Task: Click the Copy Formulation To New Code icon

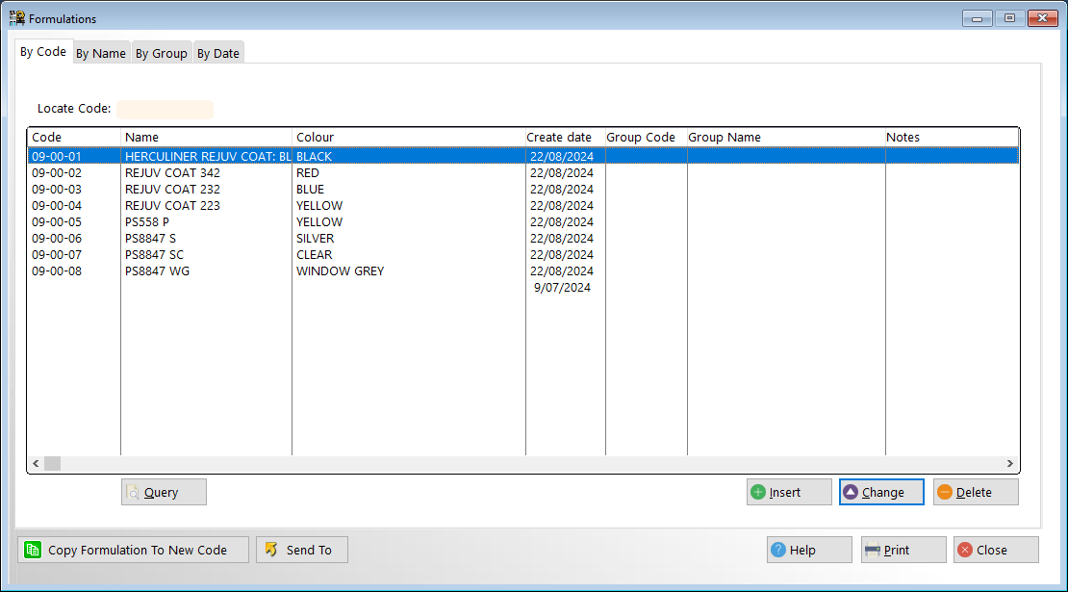Action: tap(33, 550)
